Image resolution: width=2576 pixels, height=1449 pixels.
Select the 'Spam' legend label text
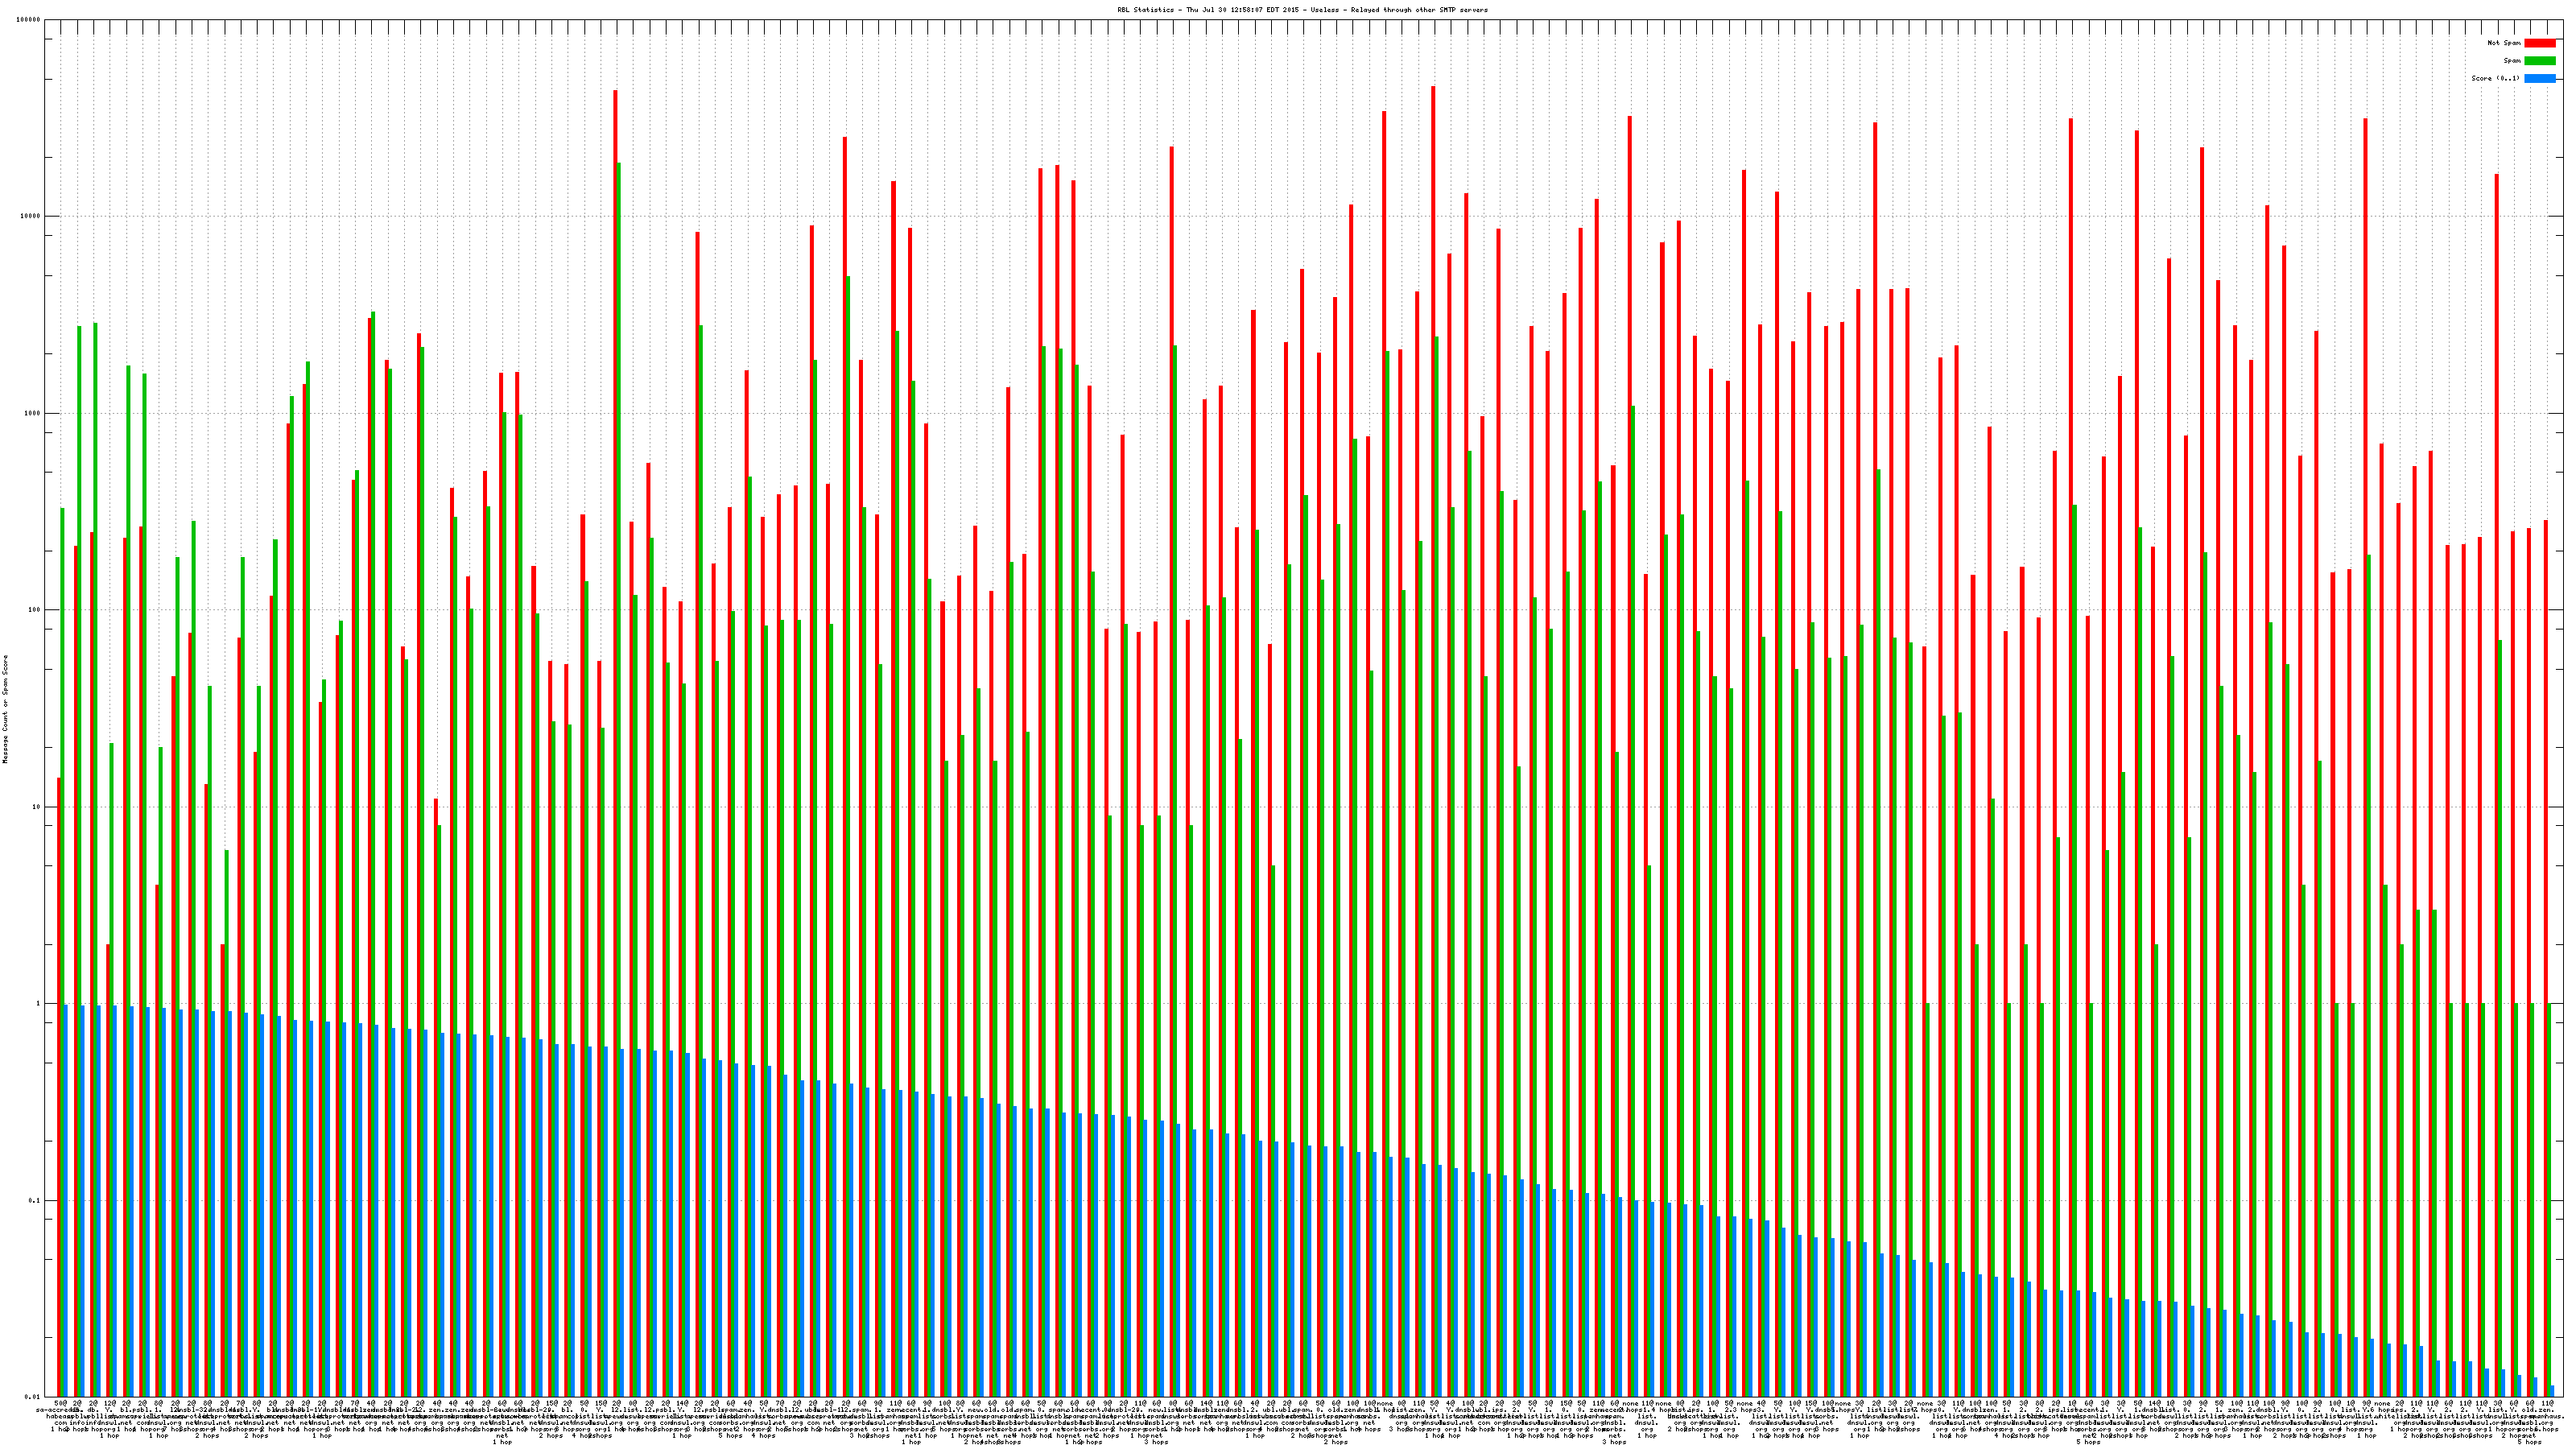2512,61
